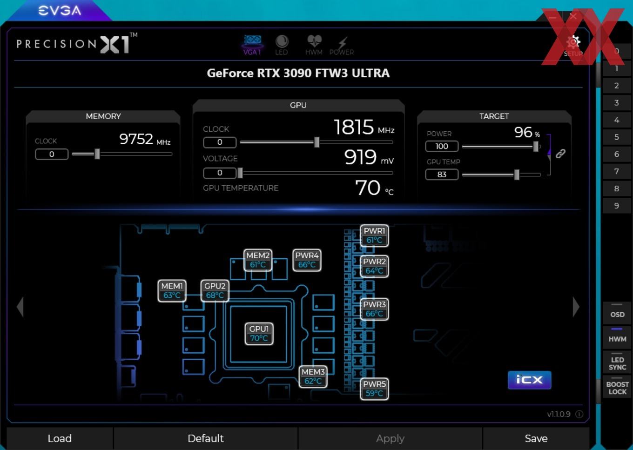Click the Apply button
Viewport: 633px width, 450px height.
[x=390, y=438]
